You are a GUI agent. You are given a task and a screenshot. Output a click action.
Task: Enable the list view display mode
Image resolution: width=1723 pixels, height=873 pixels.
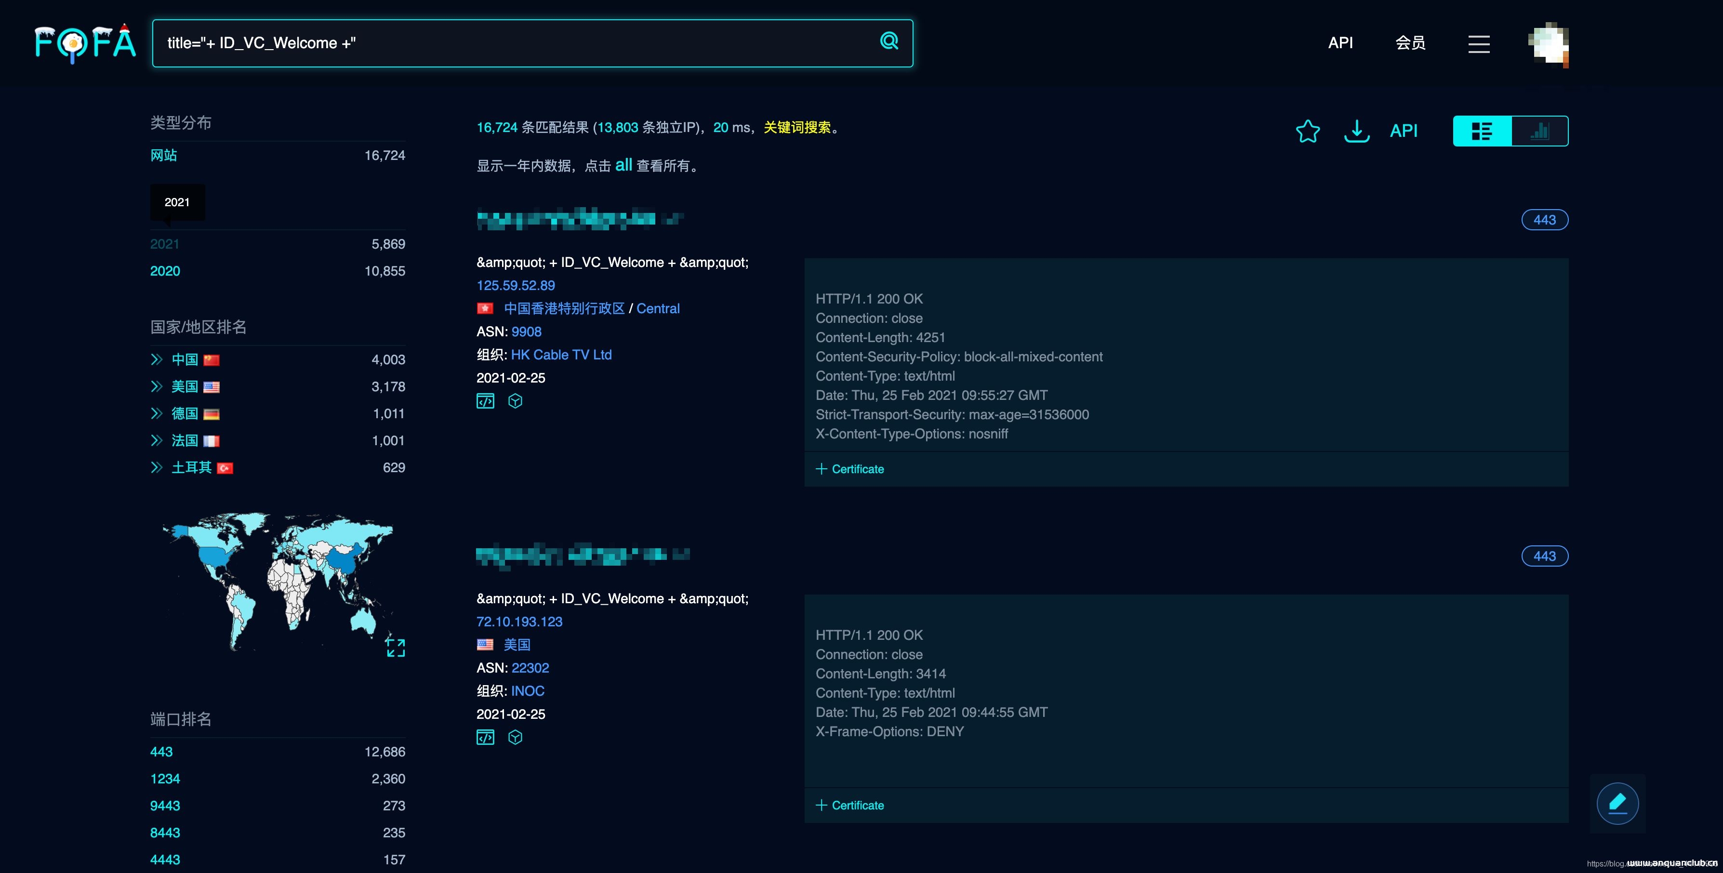[1482, 131]
